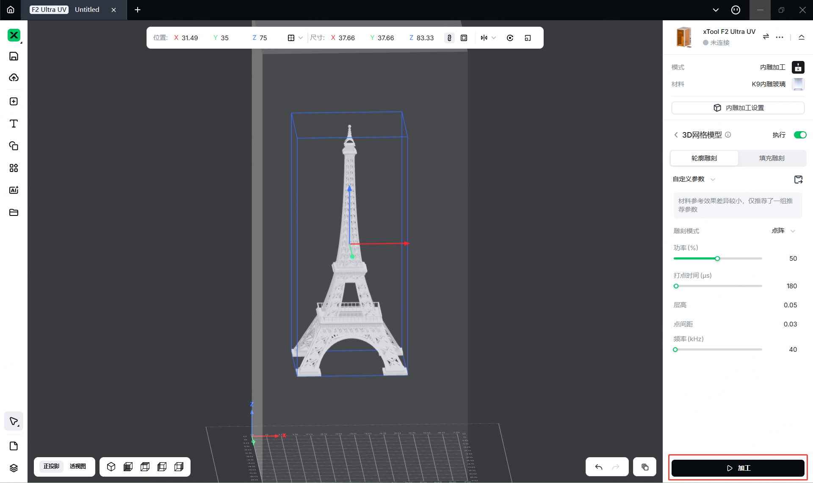Click the 加工 process button
The height and width of the screenshot is (483, 813).
point(738,468)
